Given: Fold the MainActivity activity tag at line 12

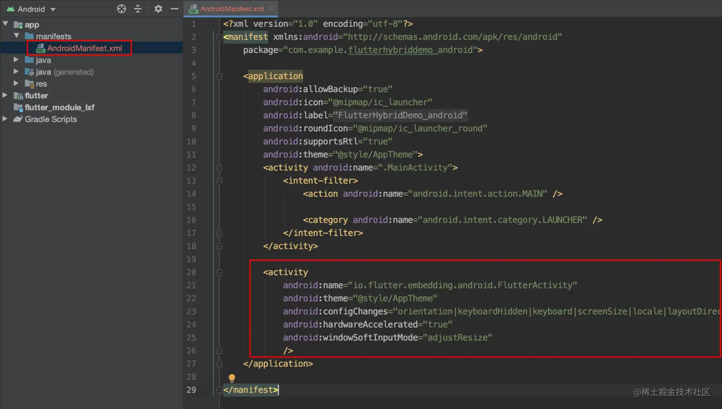Looking at the screenshot, I should point(219,168).
